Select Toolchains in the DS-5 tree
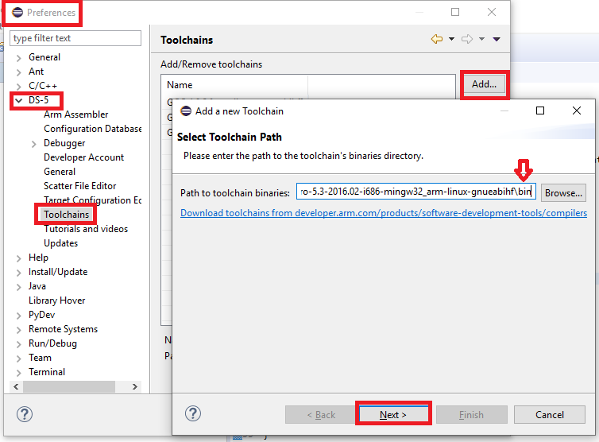 coord(66,215)
